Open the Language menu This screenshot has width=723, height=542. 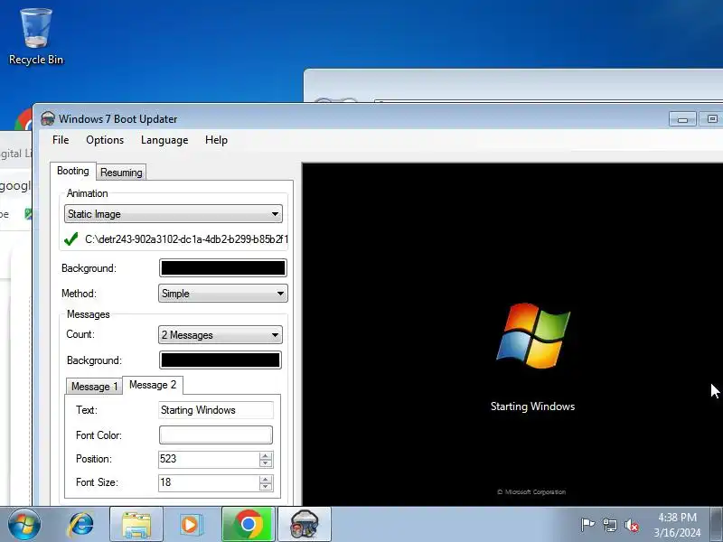point(164,140)
